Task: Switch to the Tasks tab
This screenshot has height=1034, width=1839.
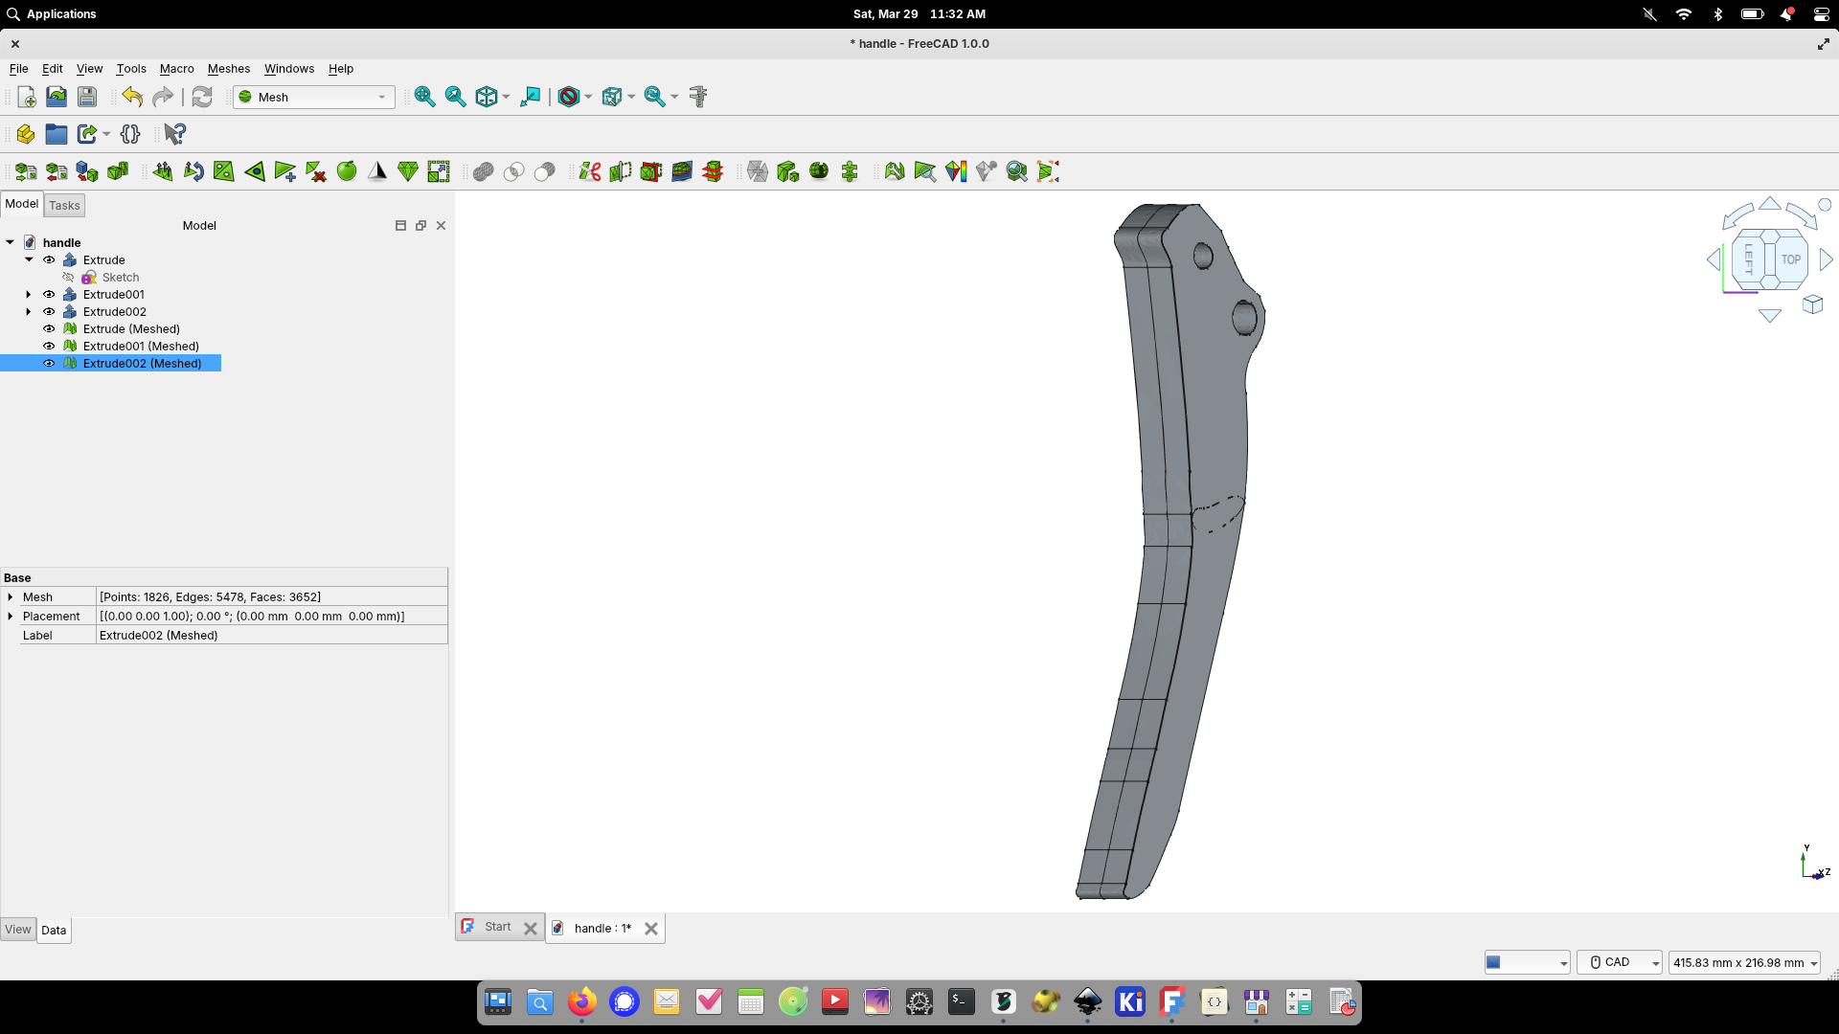Action: pos(63,205)
